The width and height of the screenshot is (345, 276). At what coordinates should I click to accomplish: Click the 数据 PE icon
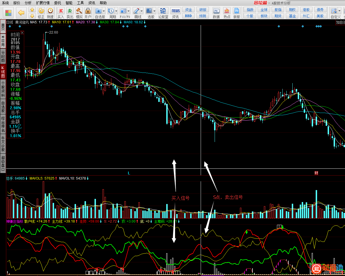coord(216,11)
